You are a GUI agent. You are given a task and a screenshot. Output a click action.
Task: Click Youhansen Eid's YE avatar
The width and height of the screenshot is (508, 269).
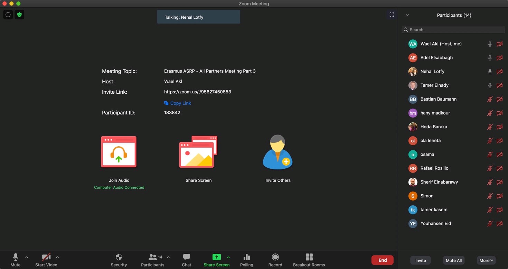click(413, 224)
